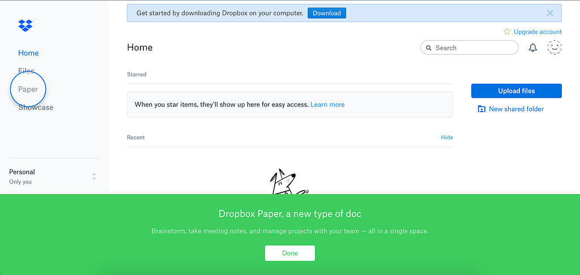Open Paper in sidebar

(28, 89)
